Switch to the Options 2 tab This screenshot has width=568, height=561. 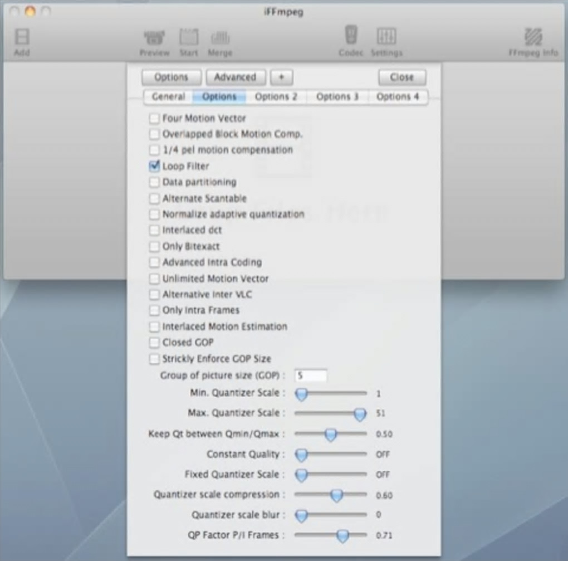coord(276,97)
